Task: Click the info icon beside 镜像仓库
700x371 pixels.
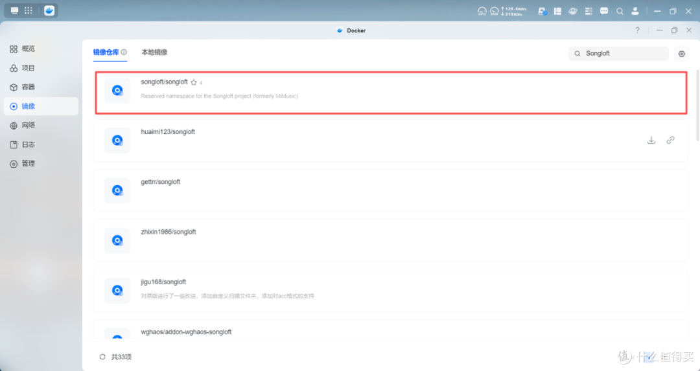Action: tap(124, 52)
